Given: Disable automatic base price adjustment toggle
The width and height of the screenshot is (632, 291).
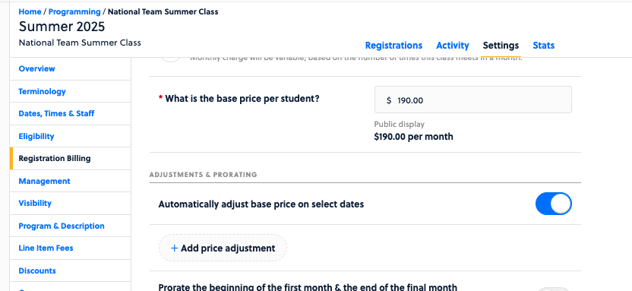Looking at the screenshot, I should [x=554, y=204].
